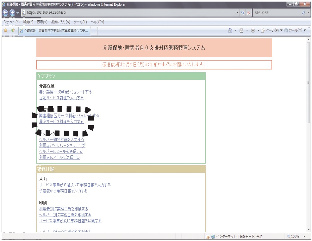Click the browser Back arrow button
Viewport: 312px width, 241px height.
click(5, 13)
